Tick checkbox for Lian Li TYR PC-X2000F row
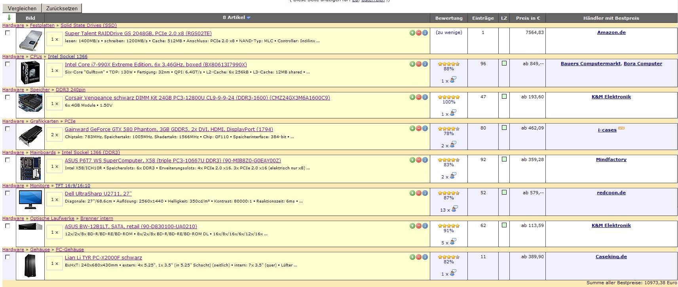The image size is (678, 287). pyautogui.click(x=8, y=257)
